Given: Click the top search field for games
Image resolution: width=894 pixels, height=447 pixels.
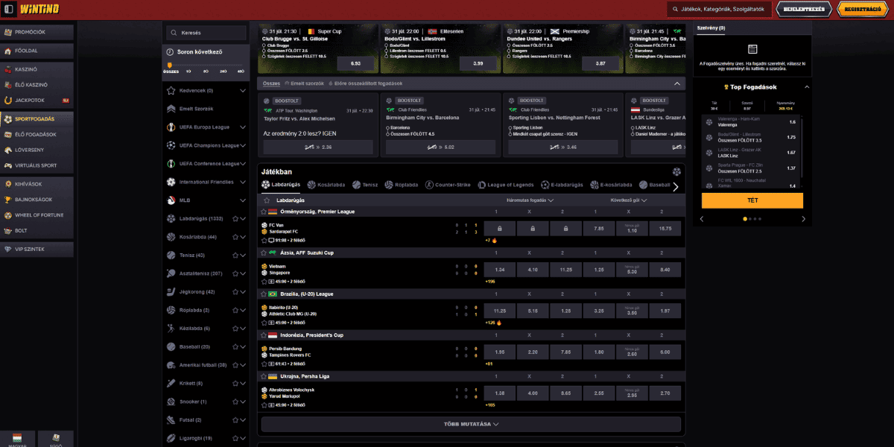Looking at the screenshot, I should coord(718,9).
